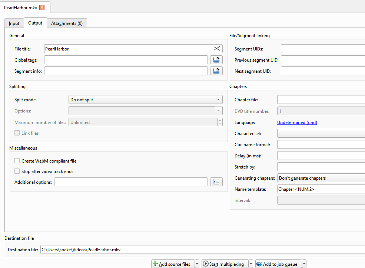Open the arrow next to Add source files
The image size is (365, 268).
(x=197, y=264)
